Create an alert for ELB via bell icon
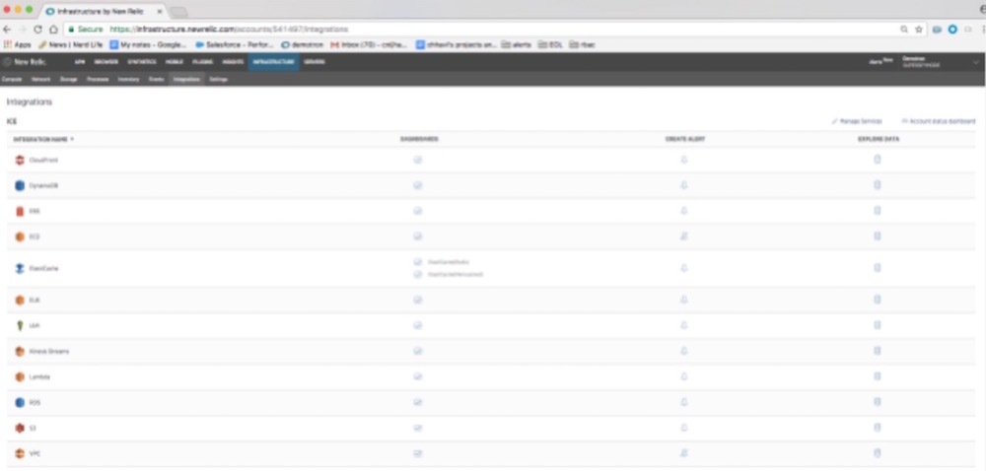This screenshot has height=471, width=986. pos(684,301)
